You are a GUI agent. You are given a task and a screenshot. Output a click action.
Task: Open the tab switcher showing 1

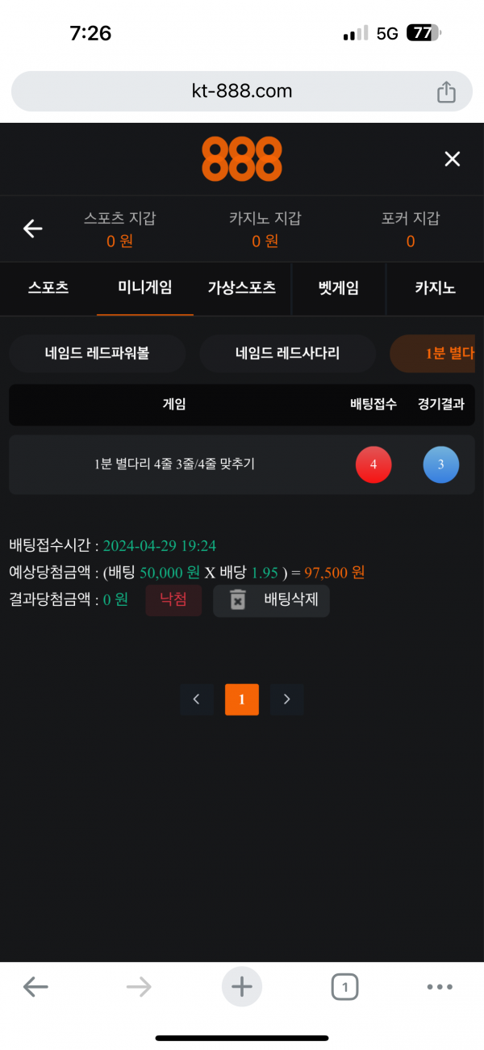pyautogui.click(x=344, y=986)
